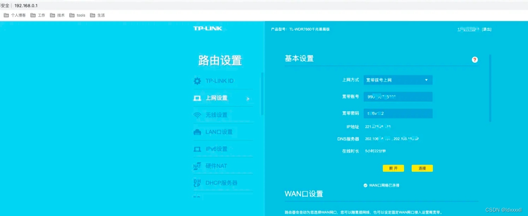Click the 退出 logout link
Viewport: 528px width, 216px height.
(486, 29)
